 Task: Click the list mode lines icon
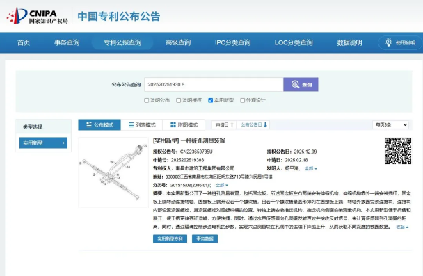(x=131, y=125)
